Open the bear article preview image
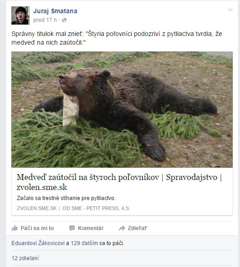This screenshot has width=240, height=267. point(122,109)
